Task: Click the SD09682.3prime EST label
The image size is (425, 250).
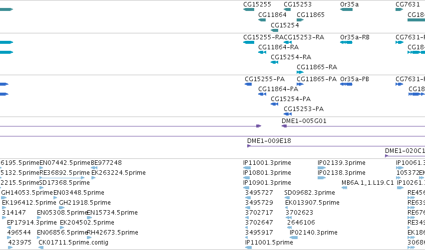Action: (310, 193)
